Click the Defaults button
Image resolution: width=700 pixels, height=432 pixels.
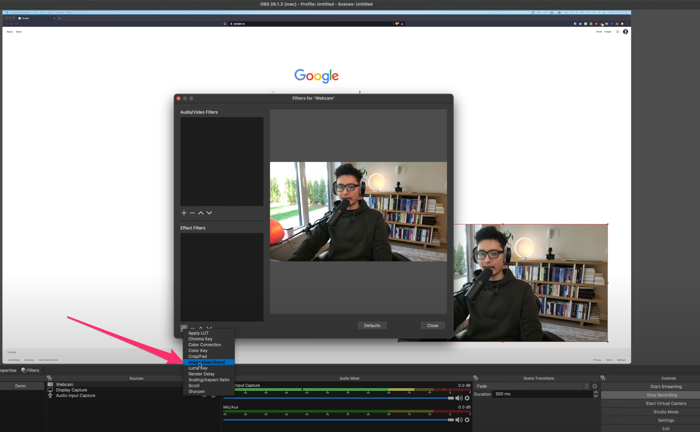click(x=372, y=325)
